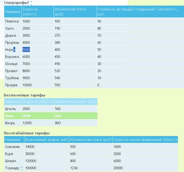The image size is (184, 172).
Task: Select the Прорва tariff name
Action: coord(11,85)
